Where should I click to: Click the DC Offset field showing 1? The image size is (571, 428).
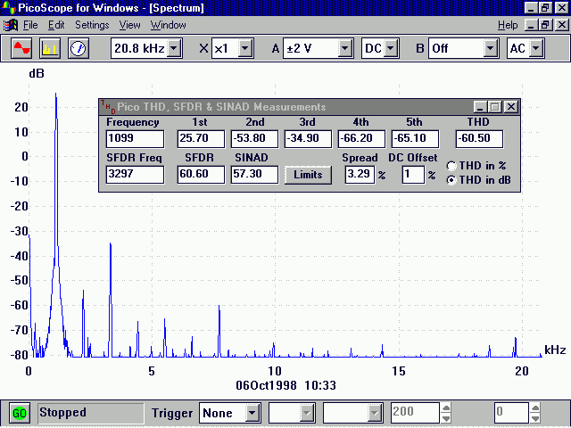413,175
